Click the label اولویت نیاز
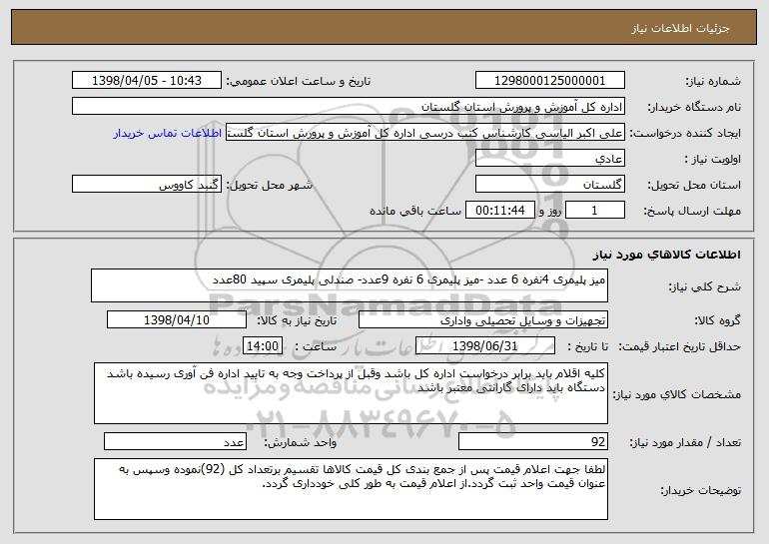This screenshot has height=544, width=769. pyautogui.click(x=713, y=159)
